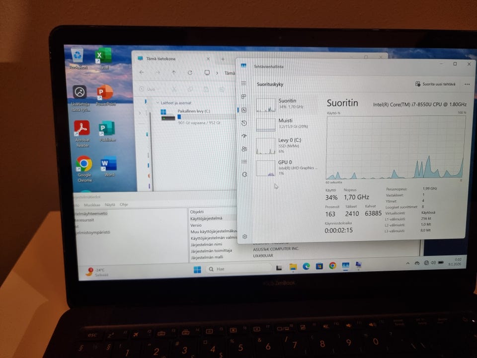The image size is (477, 358).
Task: Select the 'Lisätietoja tästä työ...' desktop icon
Action: coord(80,98)
